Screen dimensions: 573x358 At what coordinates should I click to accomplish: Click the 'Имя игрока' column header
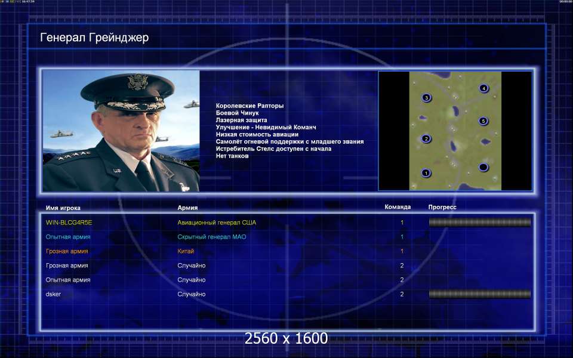pos(63,208)
